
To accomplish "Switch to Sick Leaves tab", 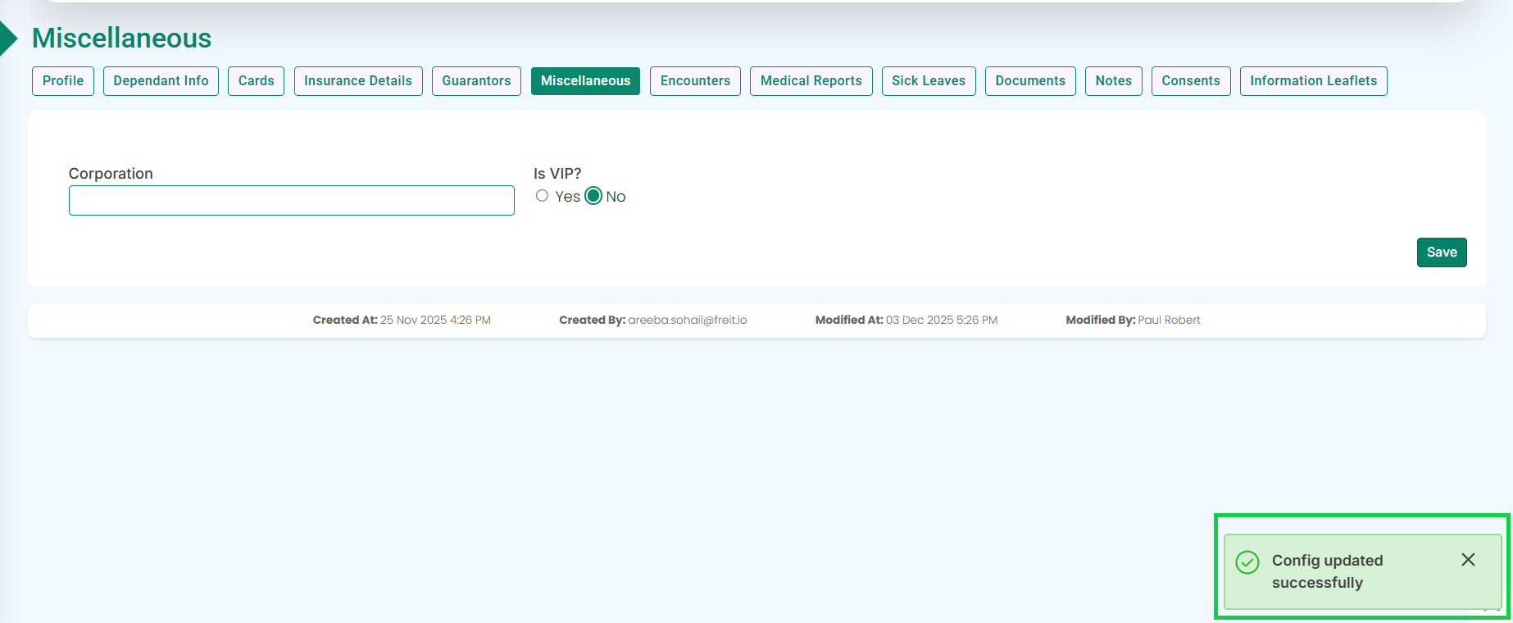I will pyautogui.click(x=929, y=81).
